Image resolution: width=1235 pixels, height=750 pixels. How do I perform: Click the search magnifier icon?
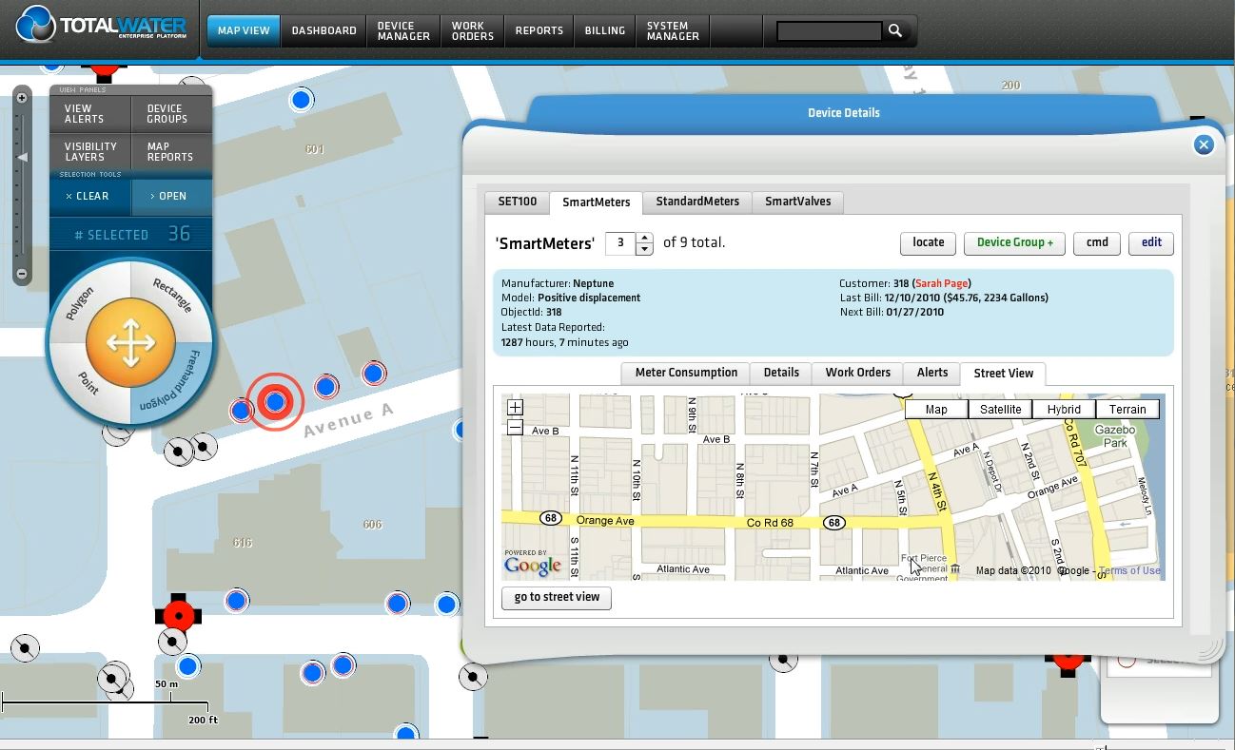pyautogui.click(x=895, y=30)
